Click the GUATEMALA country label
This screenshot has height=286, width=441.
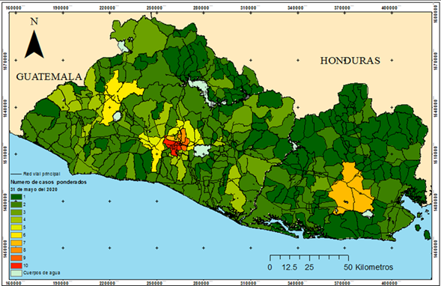[49, 77]
